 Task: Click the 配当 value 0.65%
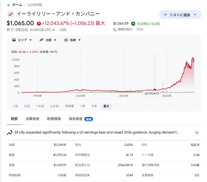128,145
